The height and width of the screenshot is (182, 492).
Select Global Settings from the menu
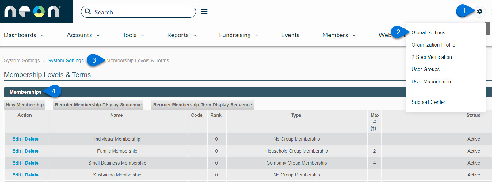pos(428,32)
